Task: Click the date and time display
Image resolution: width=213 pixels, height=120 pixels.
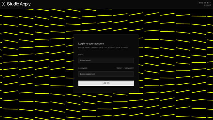Action: [x=205, y=4]
